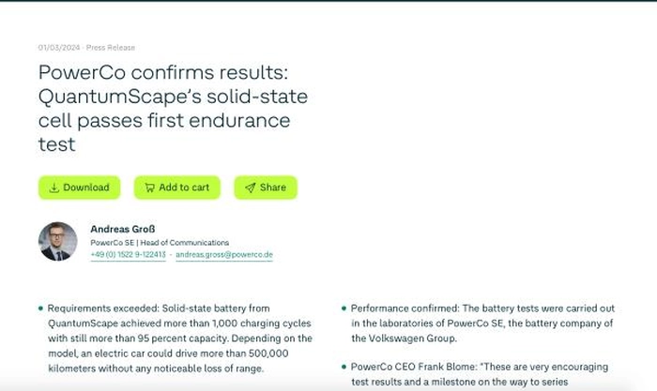Click the shopping cart icon
Viewport: 657px width, 391px height.
[x=149, y=188]
